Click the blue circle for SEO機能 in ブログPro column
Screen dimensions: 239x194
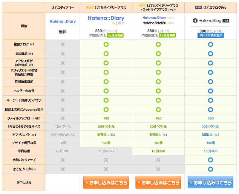tap(211, 54)
